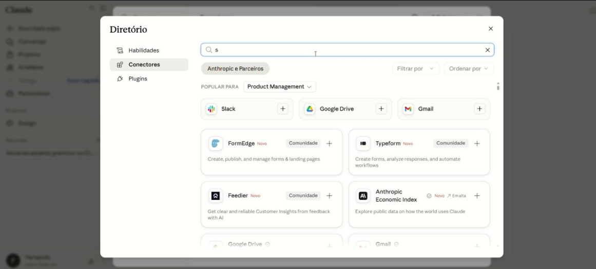Open the Feedier connector card

(x=272, y=204)
